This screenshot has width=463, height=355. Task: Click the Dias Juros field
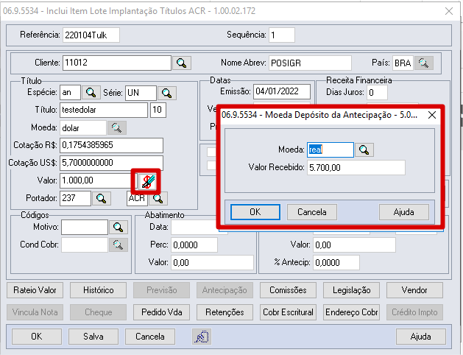pyautogui.click(x=377, y=93)
